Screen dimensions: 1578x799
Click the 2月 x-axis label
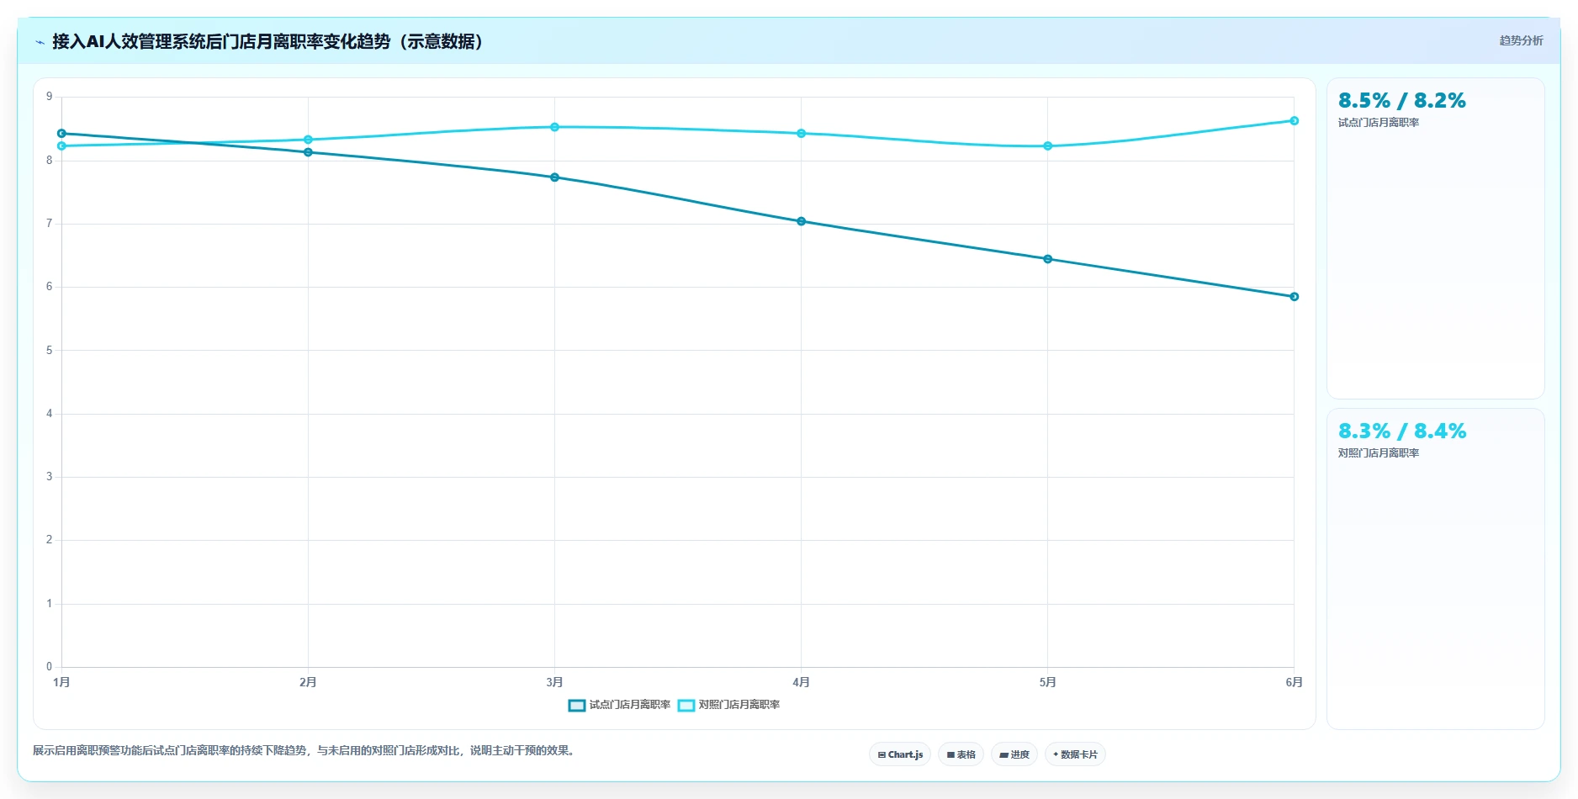[308, 682]
